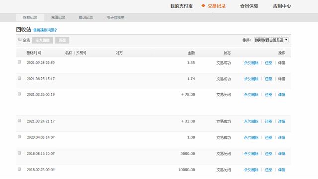Click the gray 还原 bulk button
The height and width of the screenshot is (179, 318).
pyautogui.click(x=62, y=40)
